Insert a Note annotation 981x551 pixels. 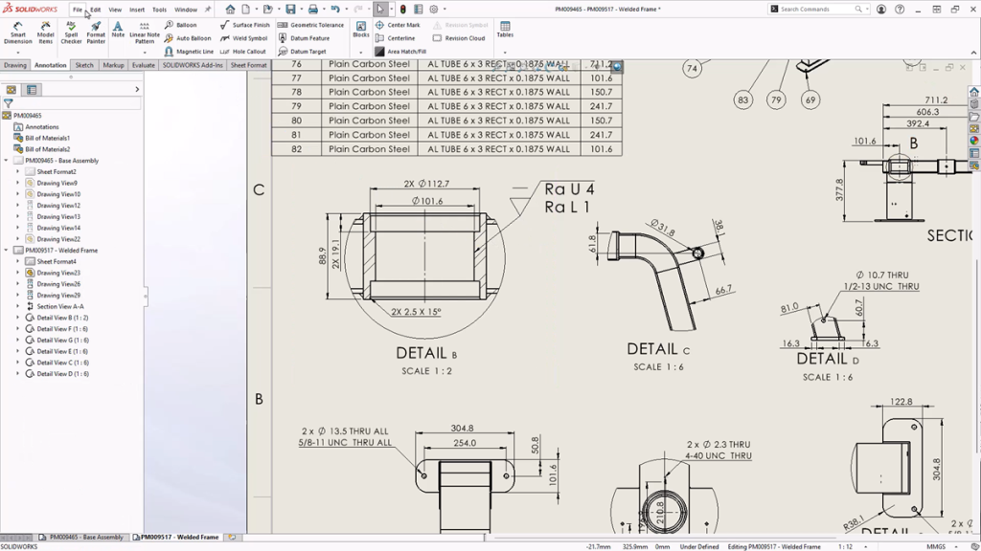(x=118, y=30)
